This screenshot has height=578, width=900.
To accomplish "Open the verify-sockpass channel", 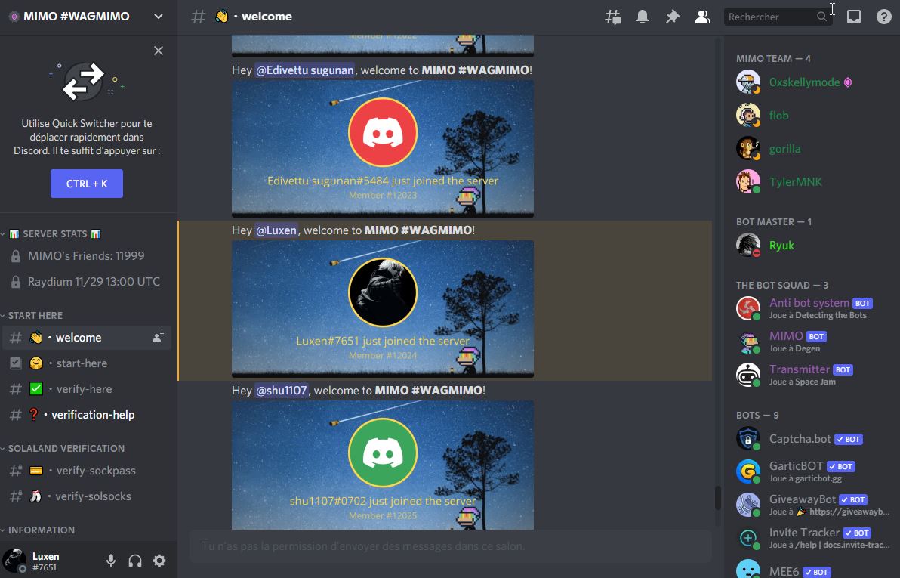I will [87, 471].
